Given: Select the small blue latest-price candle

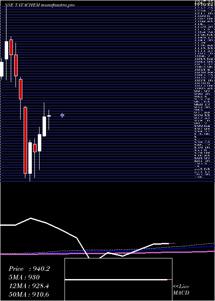Looking at the screenshot, I should coord(62,115).
